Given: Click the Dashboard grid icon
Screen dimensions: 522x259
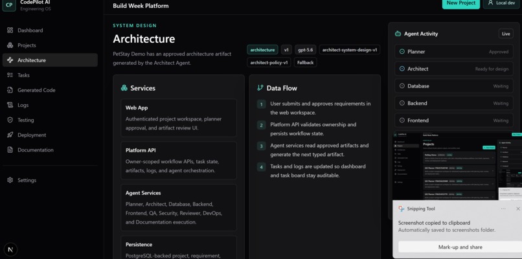Looking at the screenshot, I should click(x=10, y=30).
